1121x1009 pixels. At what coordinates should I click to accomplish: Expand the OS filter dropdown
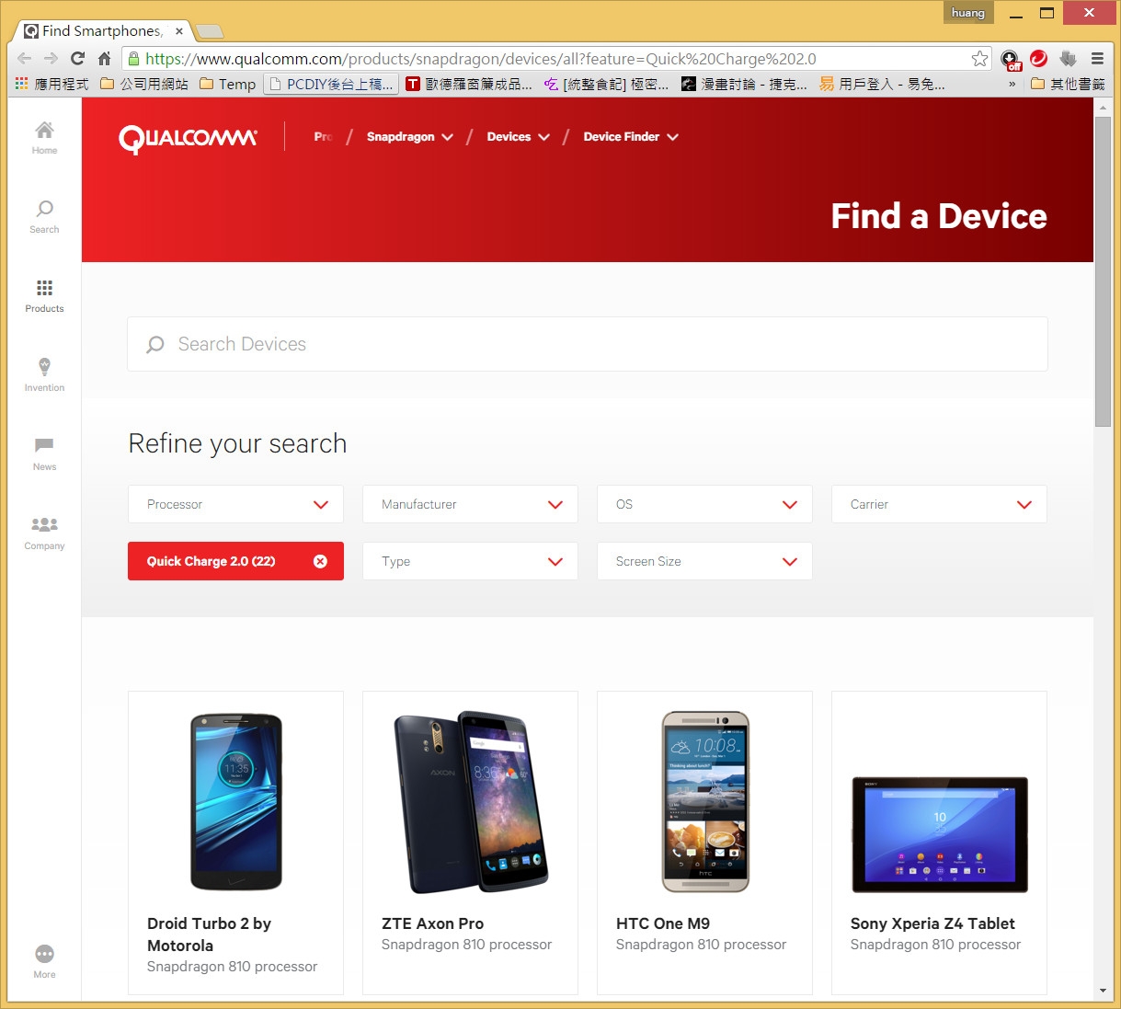click(x=704, y=504)
